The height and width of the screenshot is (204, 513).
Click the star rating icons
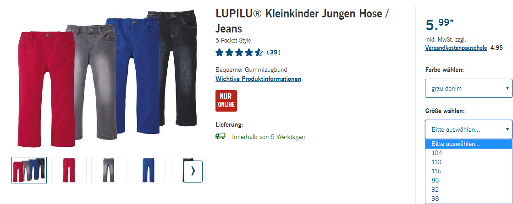(239, 53)
